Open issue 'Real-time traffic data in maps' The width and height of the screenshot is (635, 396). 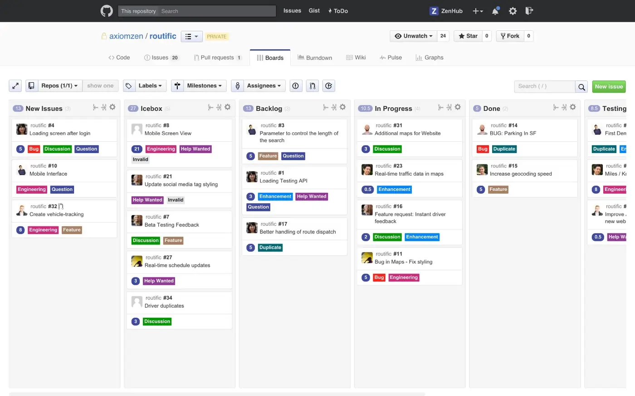click(409, 174)
